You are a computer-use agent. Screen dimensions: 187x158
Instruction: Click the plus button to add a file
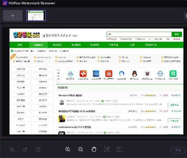(13, 16)
